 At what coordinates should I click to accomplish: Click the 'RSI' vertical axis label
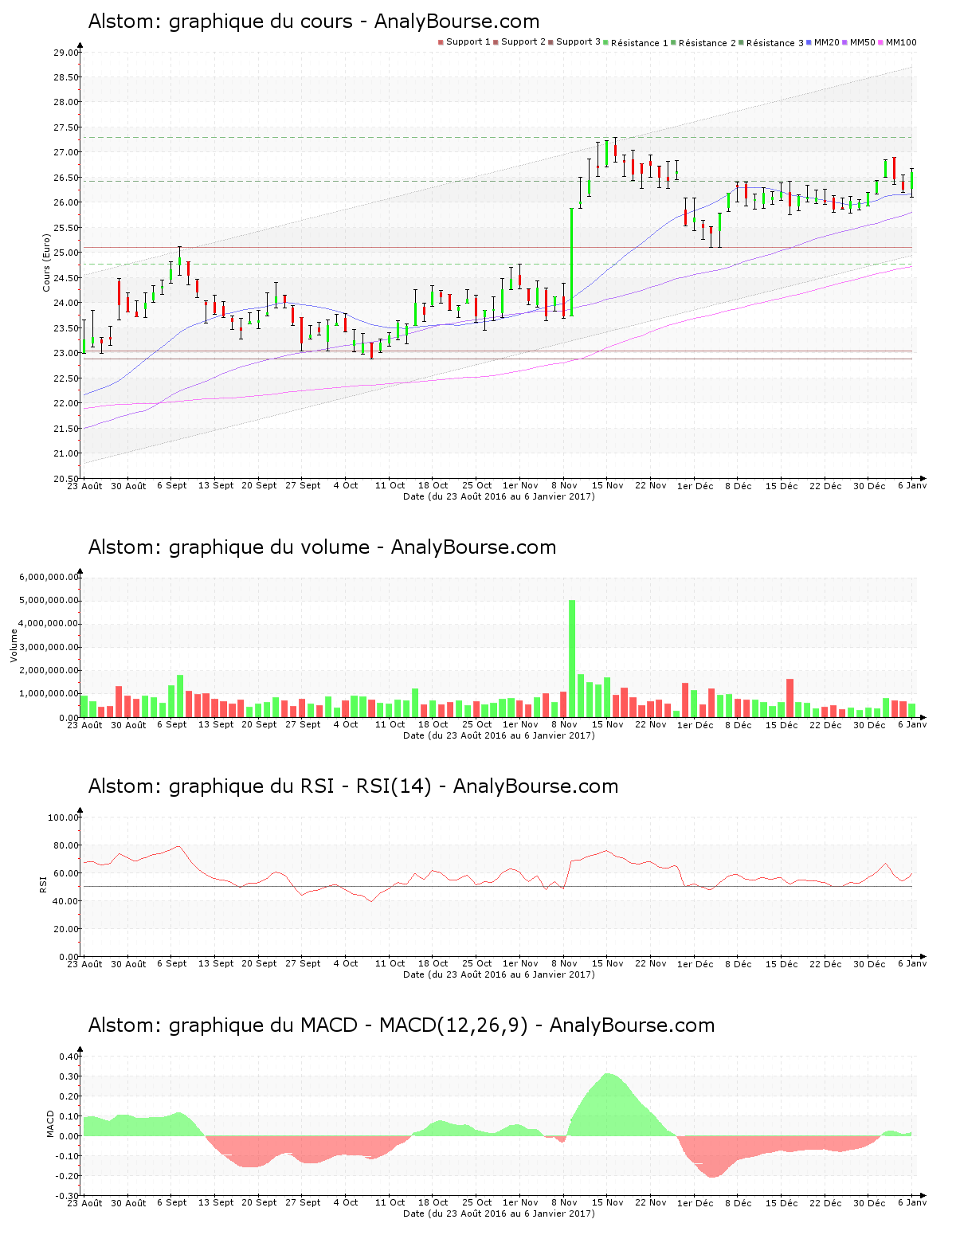pyautogui.click(x=44, y=884)
